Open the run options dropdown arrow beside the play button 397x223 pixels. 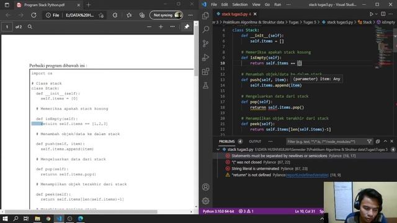(x=377, y=14)
